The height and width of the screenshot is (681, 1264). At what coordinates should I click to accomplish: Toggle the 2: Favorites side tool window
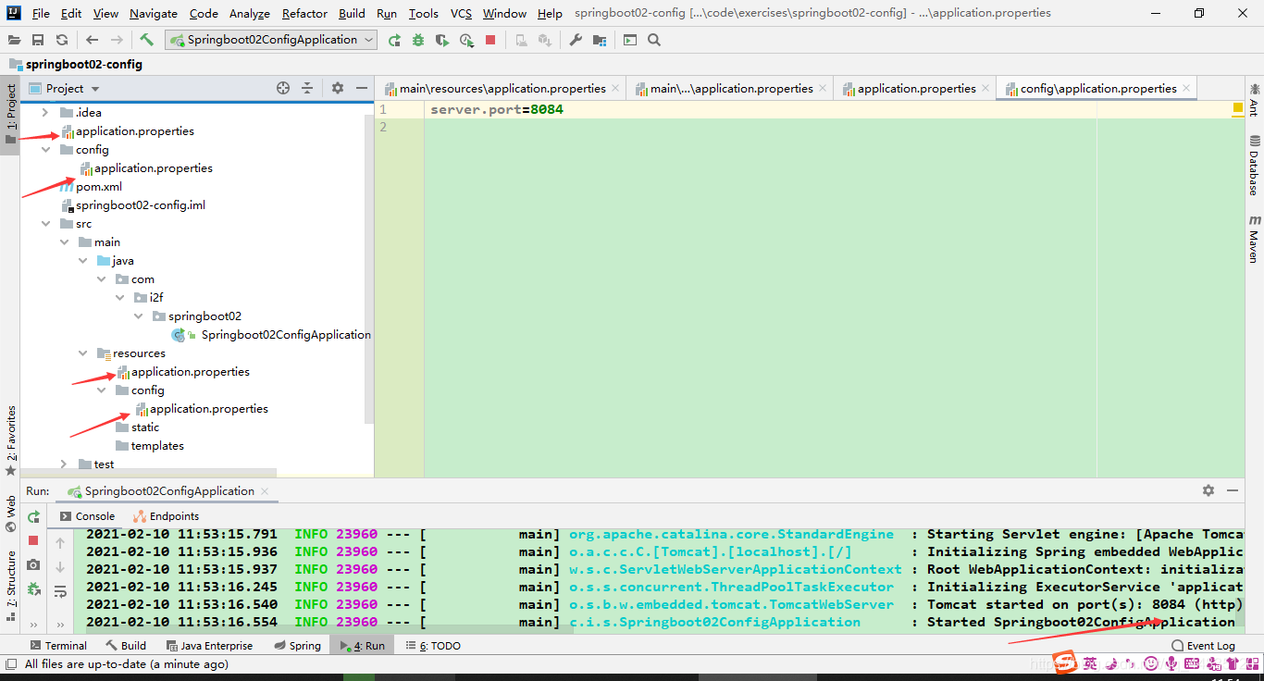coord(10,440)
